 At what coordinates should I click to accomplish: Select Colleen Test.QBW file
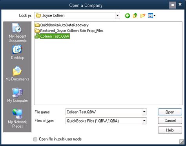pyautogui.click(x=52, y=36)
